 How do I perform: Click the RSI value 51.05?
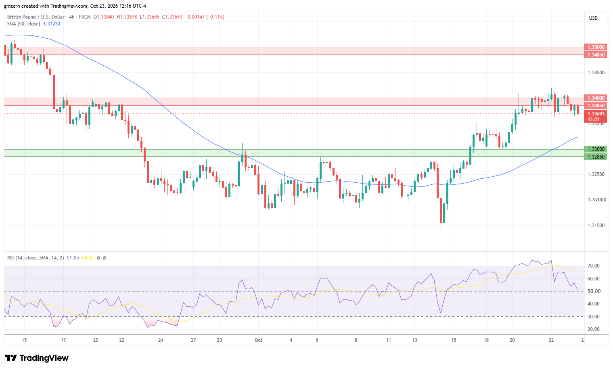pyautogui.click(x=73, y=258)
